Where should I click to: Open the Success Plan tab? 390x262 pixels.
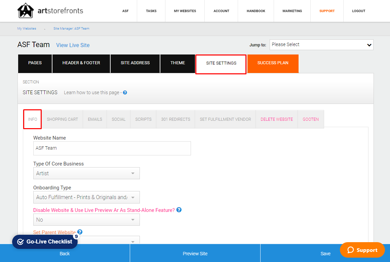(273, 63)
